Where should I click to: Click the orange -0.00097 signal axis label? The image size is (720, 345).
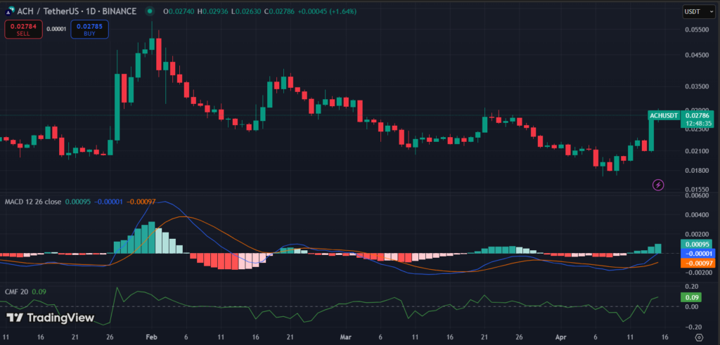click(x=698, y=262)
